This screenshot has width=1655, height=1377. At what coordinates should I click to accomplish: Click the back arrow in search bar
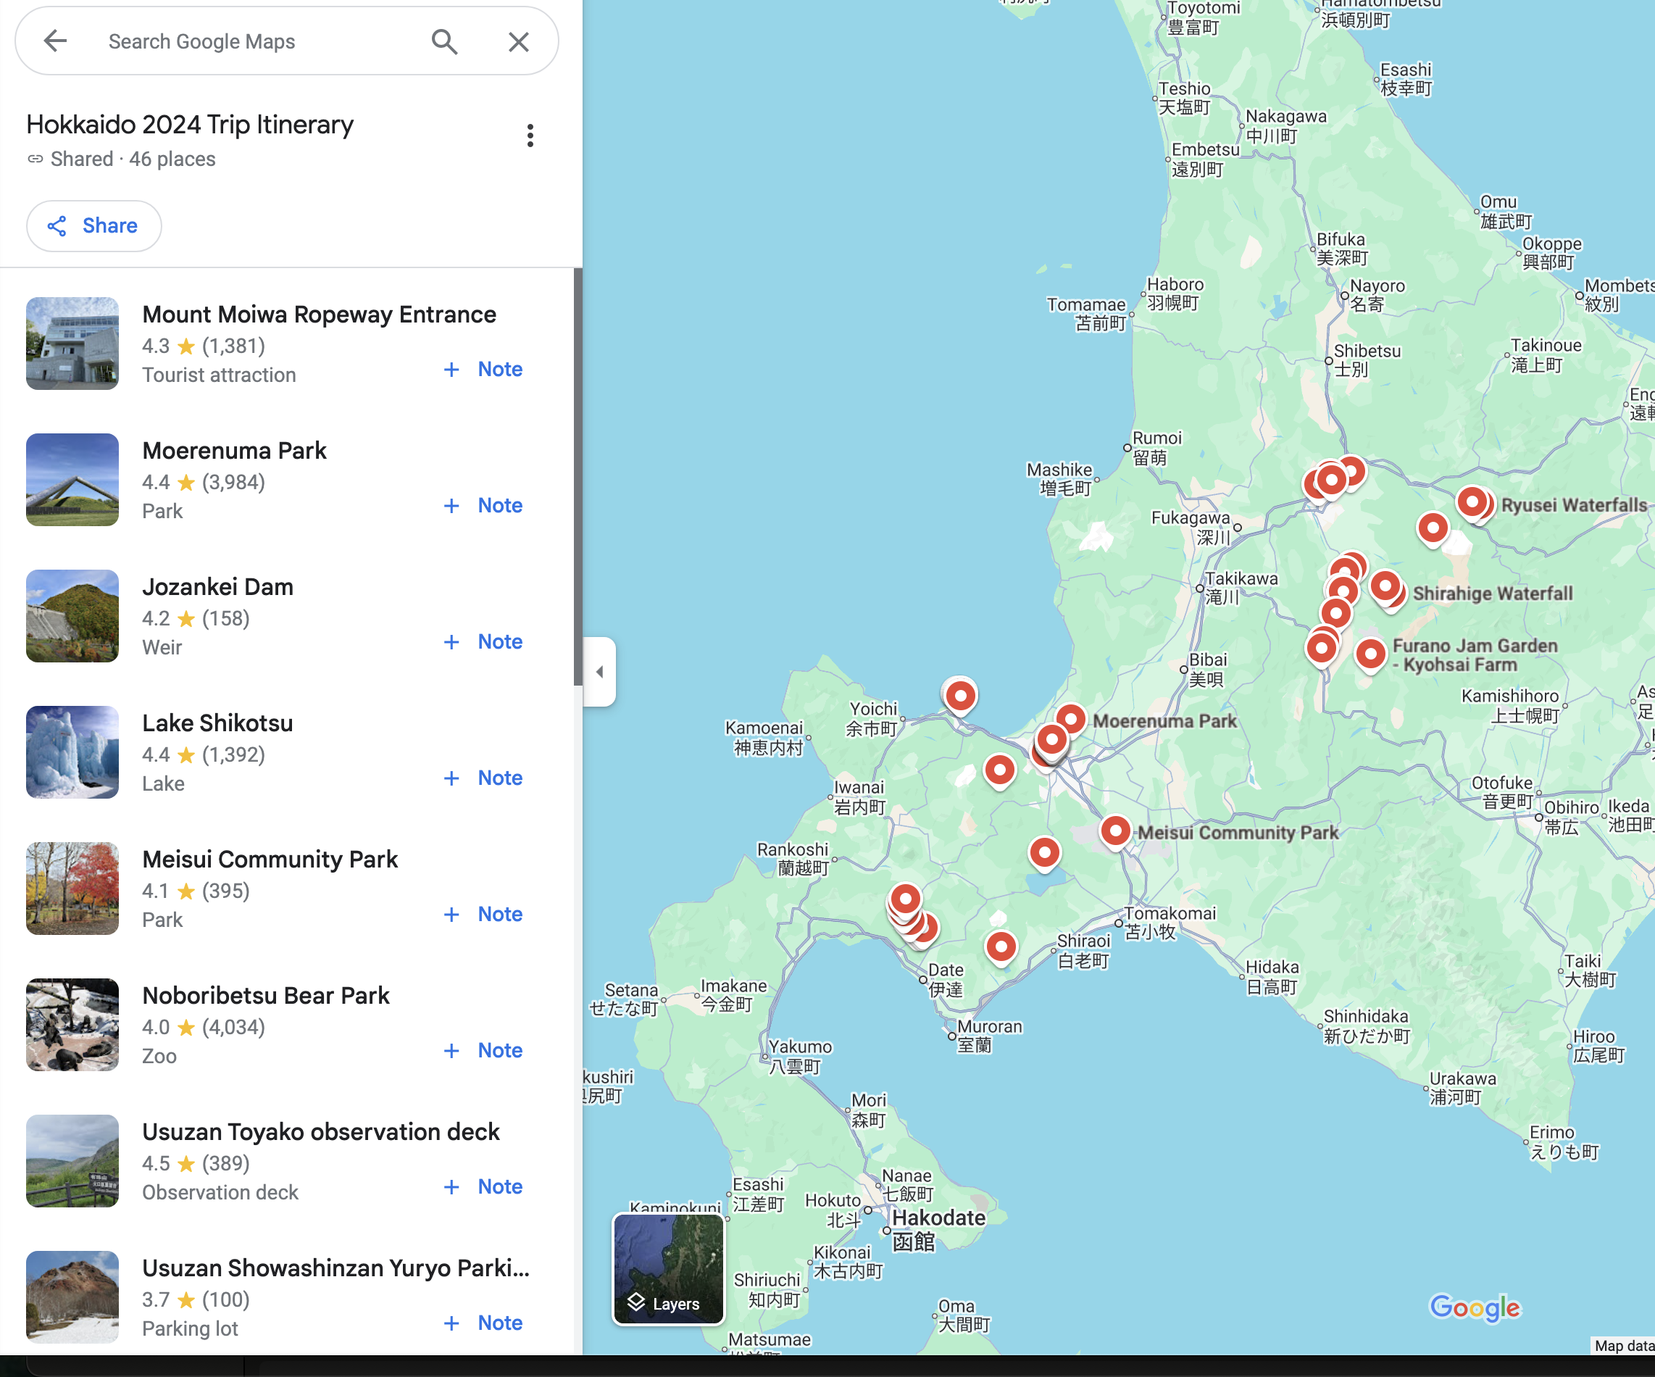(55, 41)
